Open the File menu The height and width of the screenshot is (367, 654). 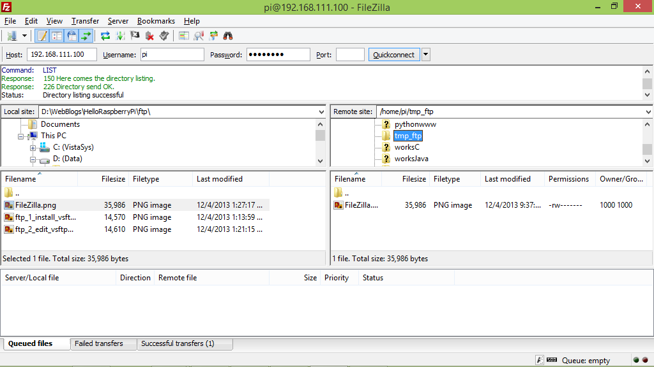click(x=10, y=21)
